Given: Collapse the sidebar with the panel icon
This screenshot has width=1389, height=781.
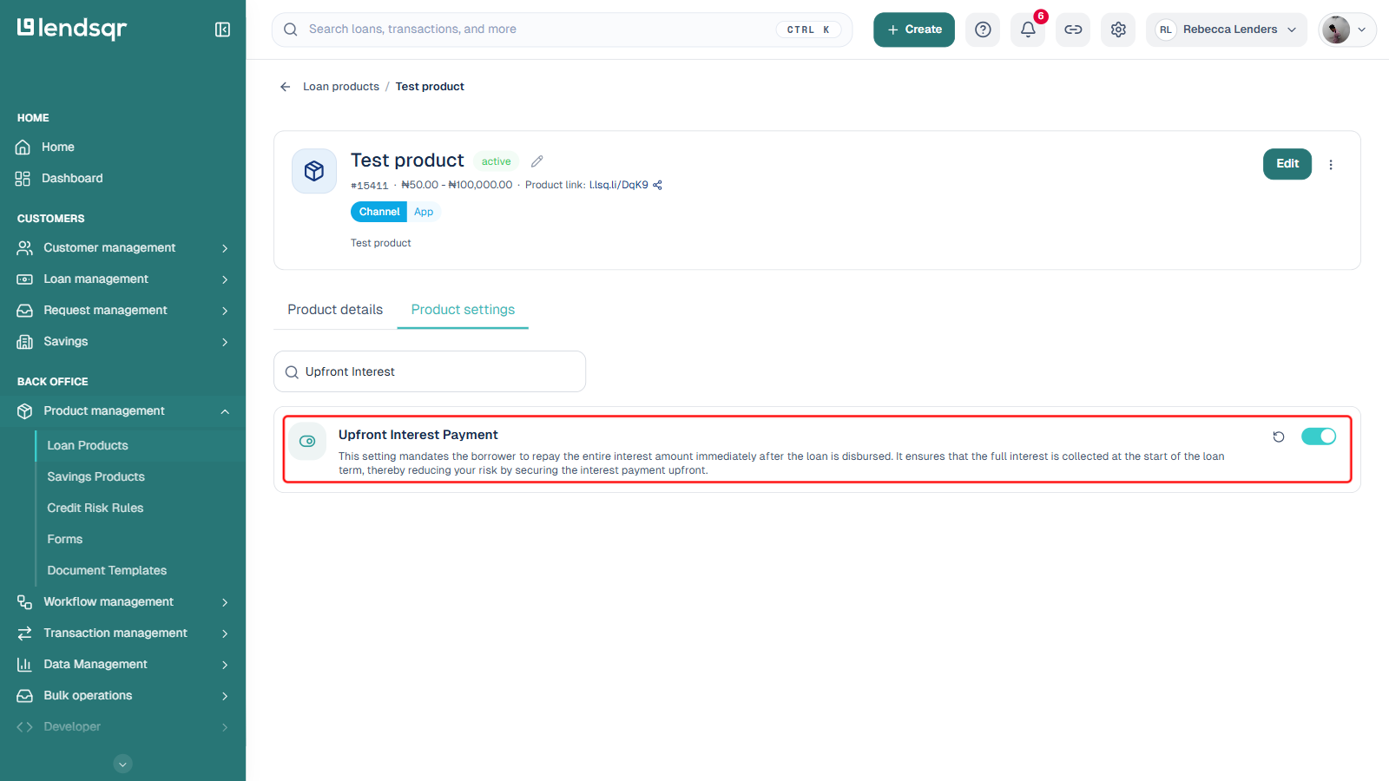Looking at the screenshot, I should point(222,30).
